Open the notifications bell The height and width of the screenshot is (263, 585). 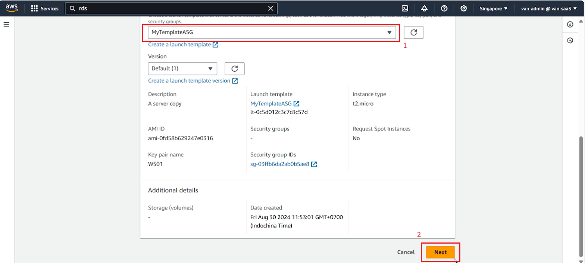point(424,9)
